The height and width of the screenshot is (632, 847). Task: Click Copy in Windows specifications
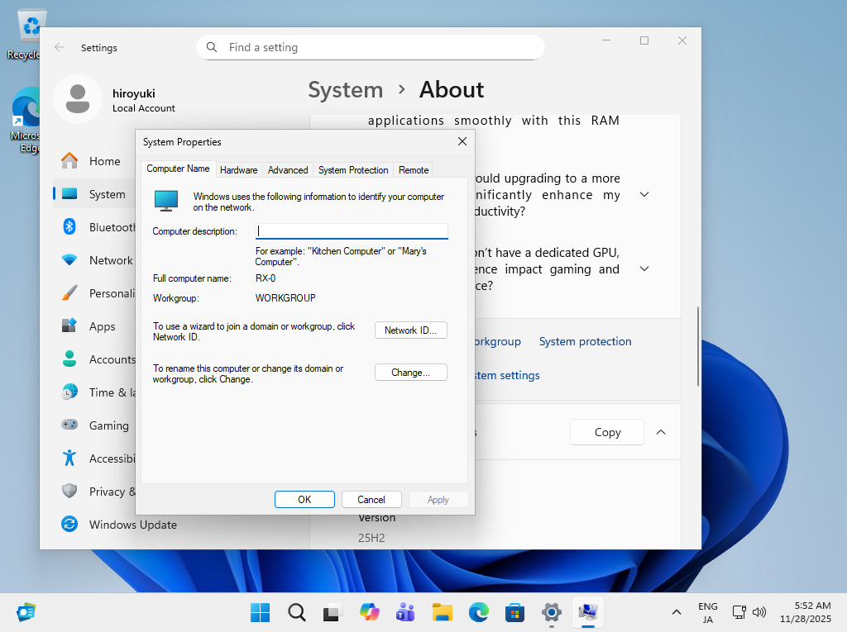coord(607,432)
